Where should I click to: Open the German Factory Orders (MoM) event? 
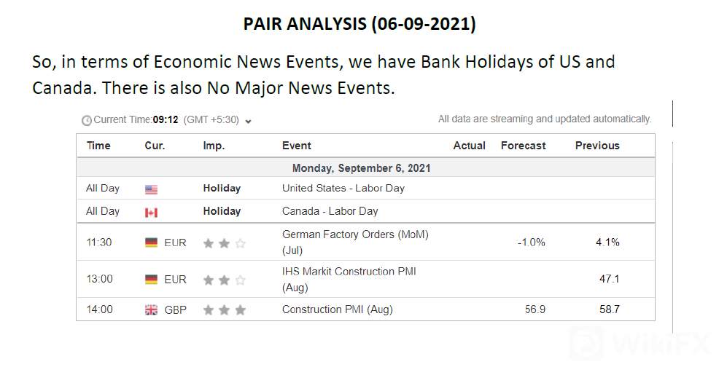[355, 234]
